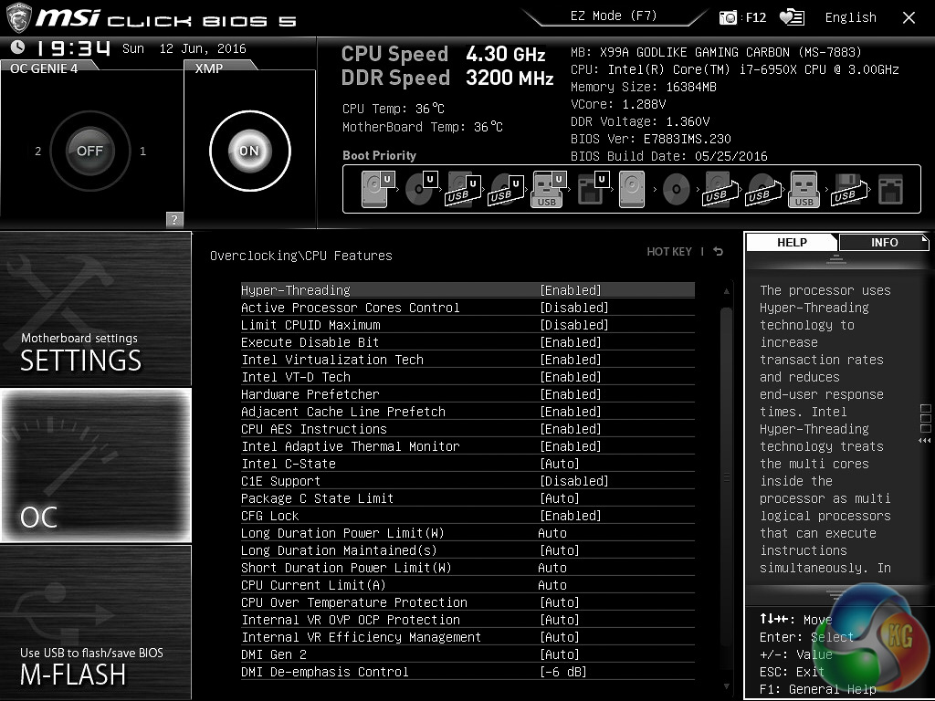
Task: Change the English language setting
Action: pyautogui.click(x=850, y=17)
